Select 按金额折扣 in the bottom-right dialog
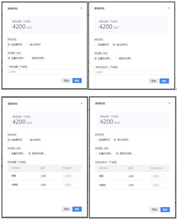This screenshot has width=177, height=220. 103,140
